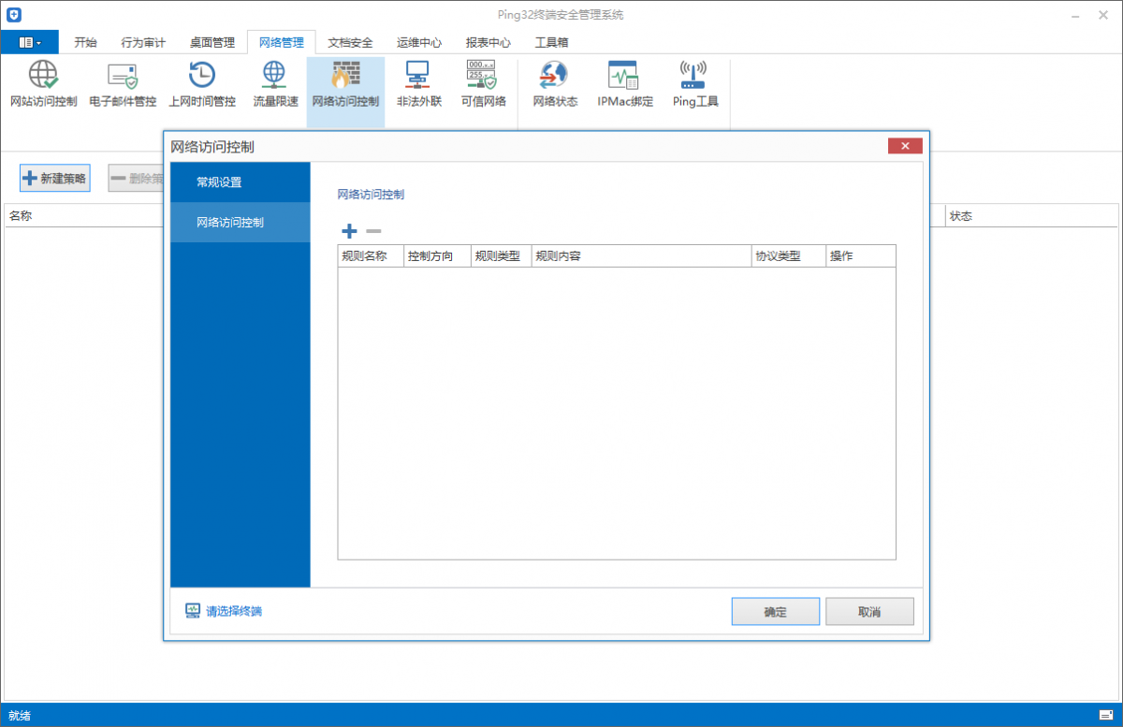1123x727 pixels.
Task: Select 网络访问控制 in dialog sidebar
Action: pos(241,223)
